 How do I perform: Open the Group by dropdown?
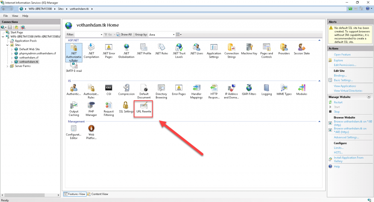click(x=161, y=35)
